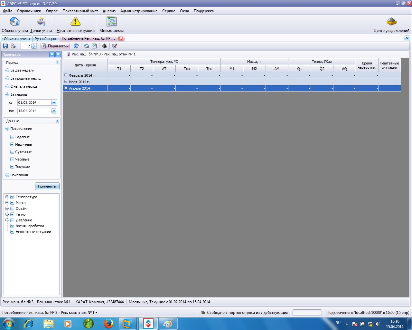Click the RU language indicator
This screenshot has width=412, height=330.
(338, 323)
